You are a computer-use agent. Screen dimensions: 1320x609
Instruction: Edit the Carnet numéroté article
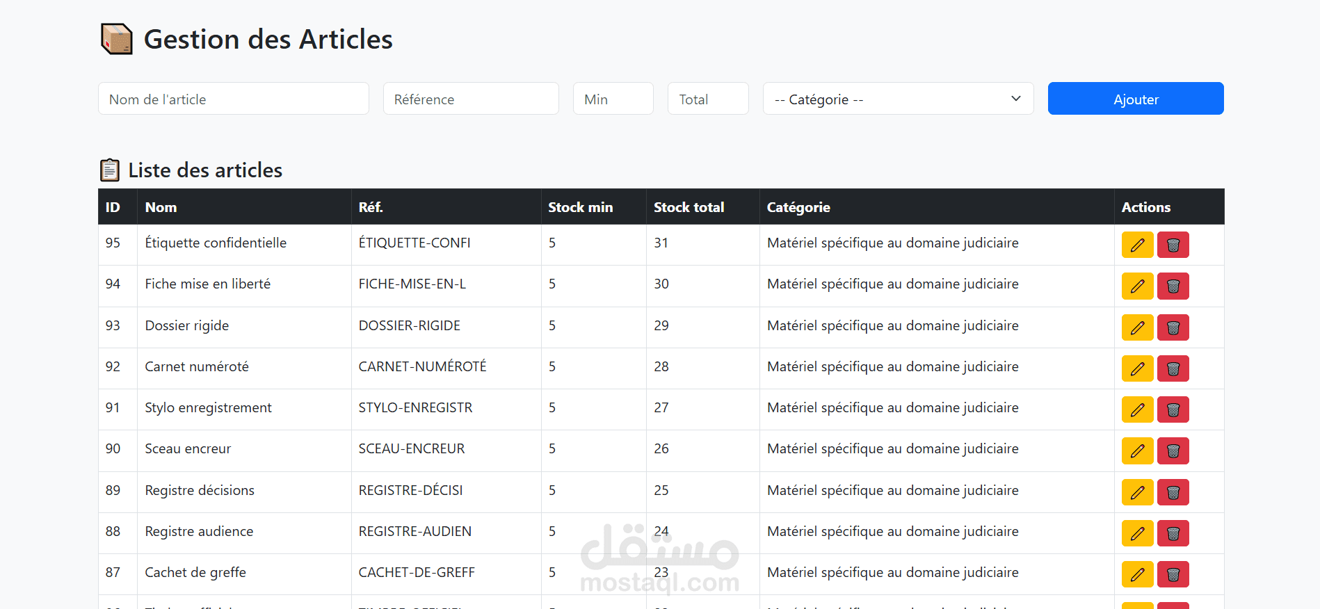(1137, 368)
